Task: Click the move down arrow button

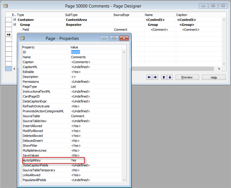Action: (x=170, y=77)
